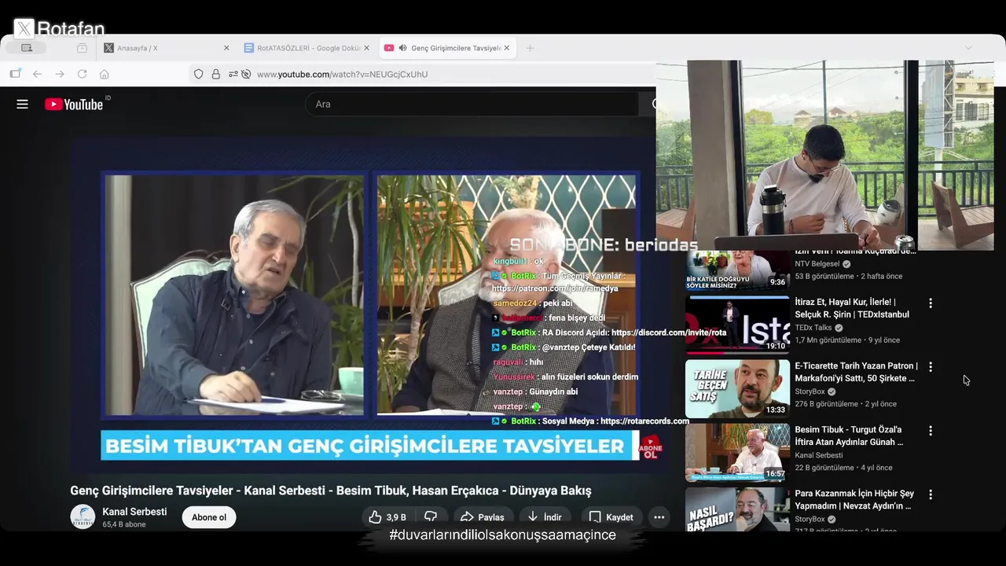Screen dimensions: 1006x566
Task: Open the browser home page
Action: click(104, 74)
